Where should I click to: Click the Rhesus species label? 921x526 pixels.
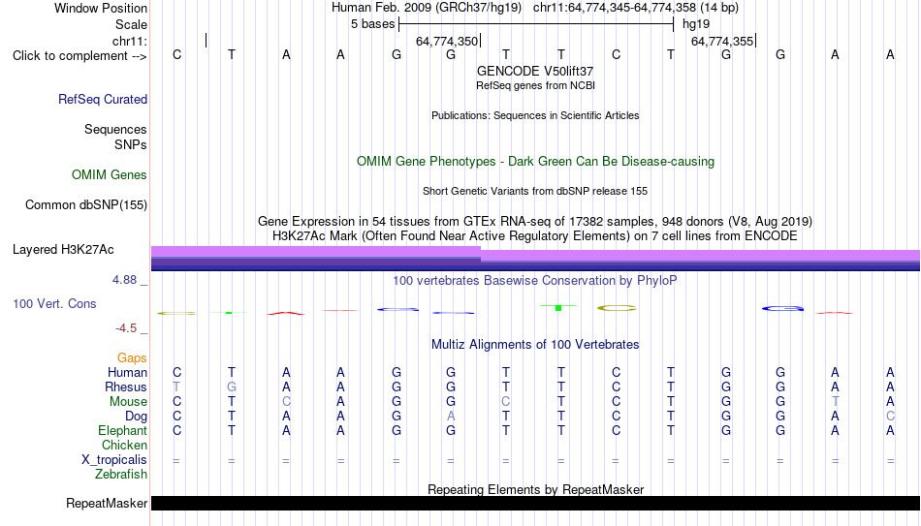point(126,387)
